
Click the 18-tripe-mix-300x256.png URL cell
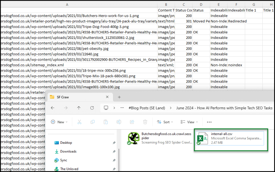(x=79, y=71)
